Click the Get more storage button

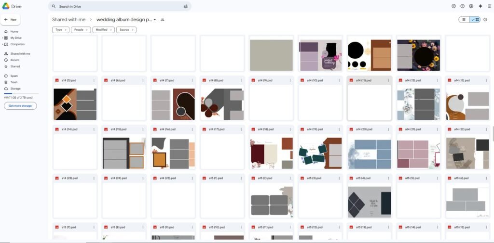click(20, 106)
